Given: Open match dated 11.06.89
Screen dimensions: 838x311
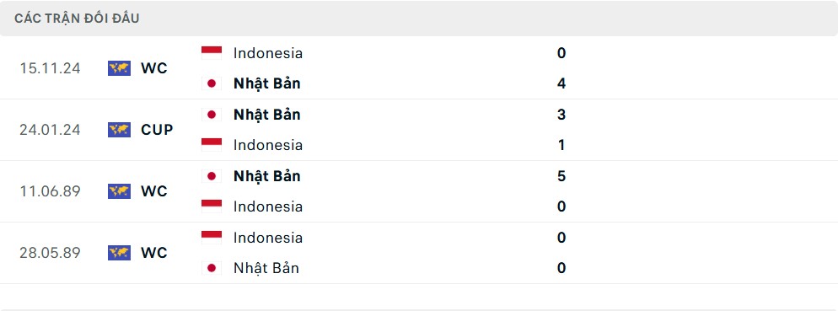Looking at the screenshot, I should pos(419,191).
